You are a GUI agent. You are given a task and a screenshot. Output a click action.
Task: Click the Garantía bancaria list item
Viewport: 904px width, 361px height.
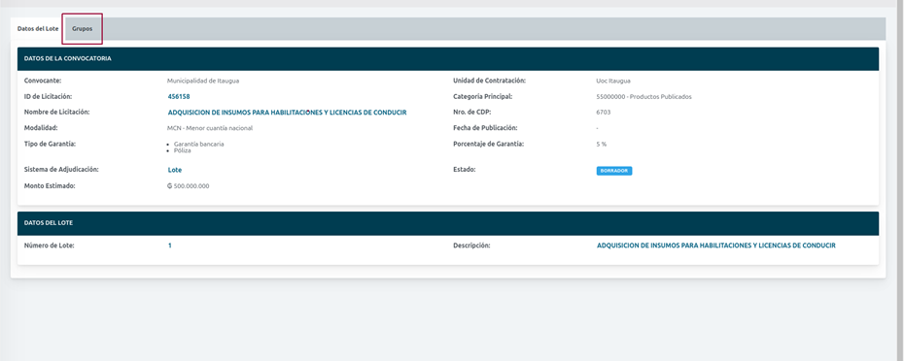click(x=199, y=144)
